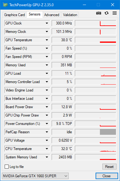The width and height of the screenshot is (120, 181).
Task: Click the GPU-Z app icon in title bar
Action: click(x=5, y=5)
